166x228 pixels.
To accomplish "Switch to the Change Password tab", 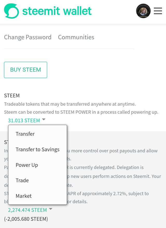I will pos(28,37).
